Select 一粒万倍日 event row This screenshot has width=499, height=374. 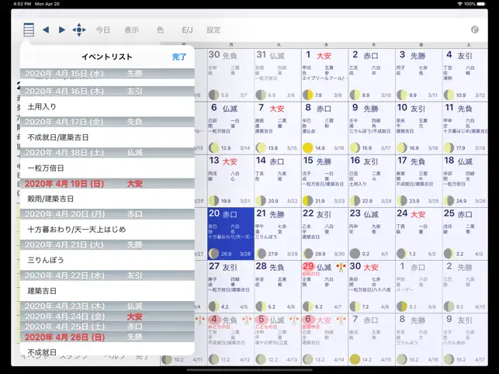click(x=107, y=168)
